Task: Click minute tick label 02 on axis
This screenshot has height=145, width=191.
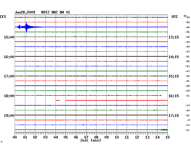Action: pos(35,137)
